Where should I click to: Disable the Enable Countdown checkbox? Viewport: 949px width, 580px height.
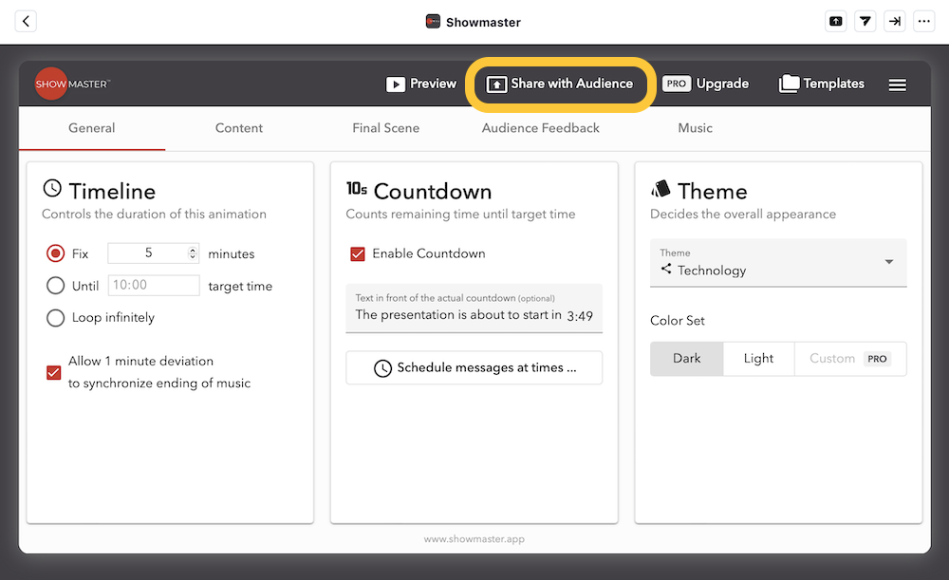(x=358, y=253)
